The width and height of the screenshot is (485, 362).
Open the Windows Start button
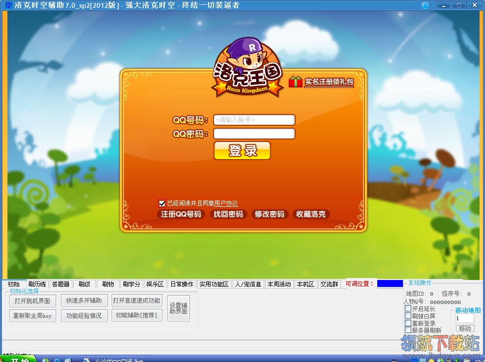tap(19, 359)
